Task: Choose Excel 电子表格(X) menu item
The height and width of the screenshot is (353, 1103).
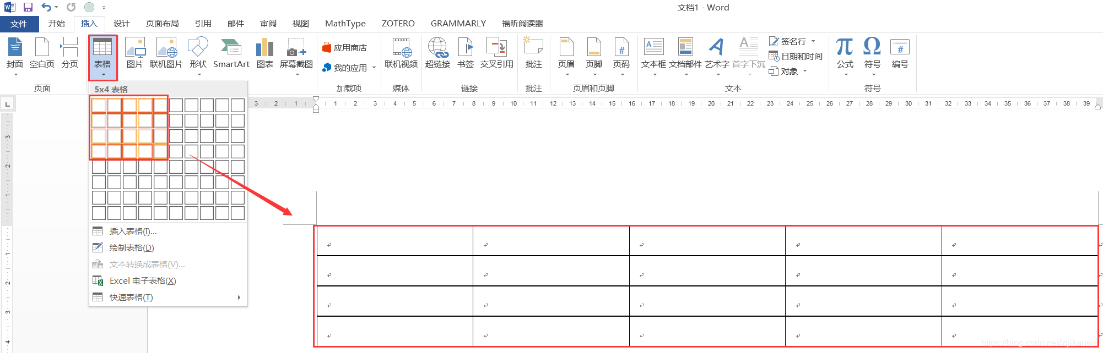Action: [168, 281]
